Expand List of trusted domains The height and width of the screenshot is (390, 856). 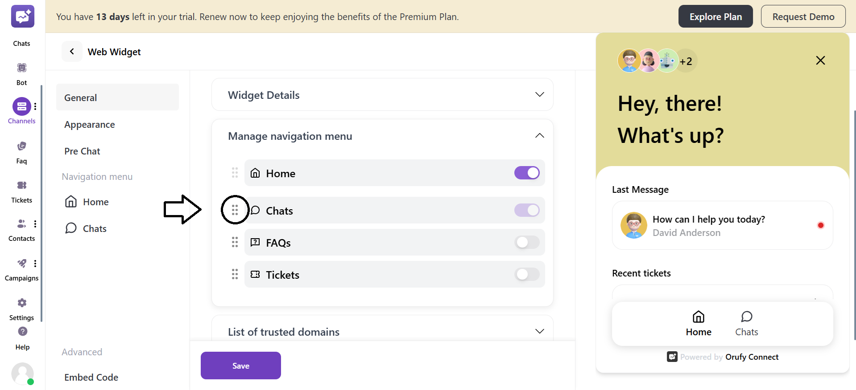(539, 331)
